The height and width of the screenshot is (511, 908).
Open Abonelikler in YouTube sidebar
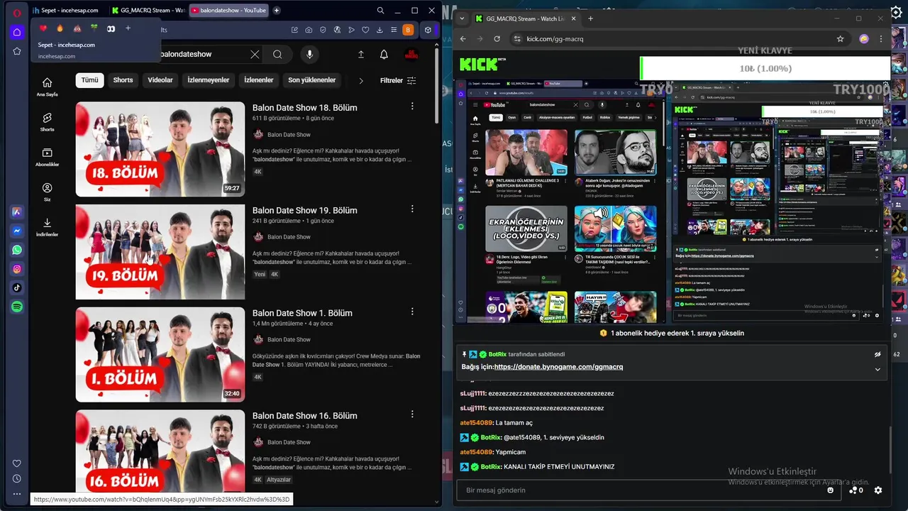(47, 157)
